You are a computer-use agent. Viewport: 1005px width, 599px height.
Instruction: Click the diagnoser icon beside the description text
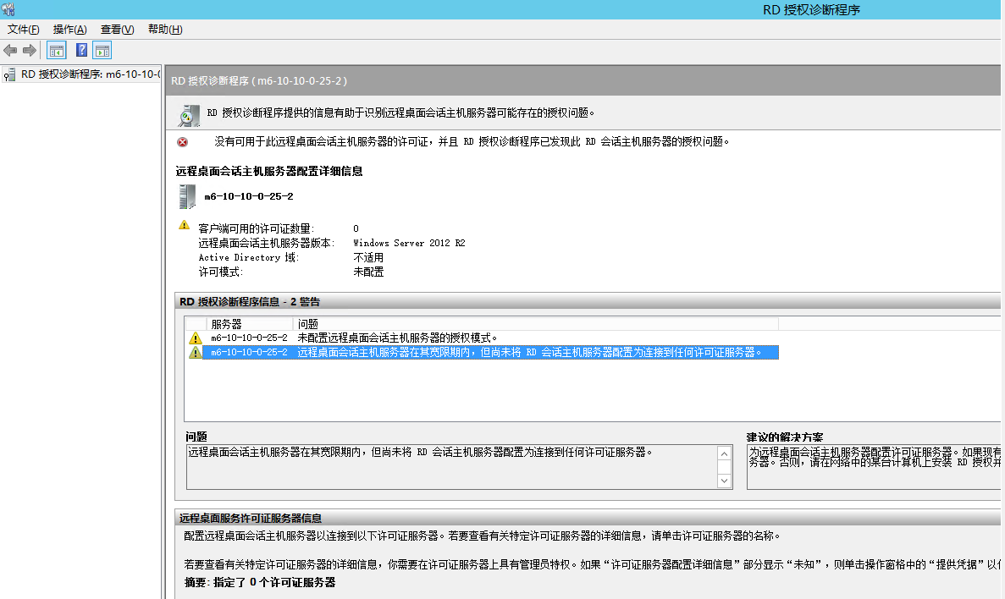189,115
